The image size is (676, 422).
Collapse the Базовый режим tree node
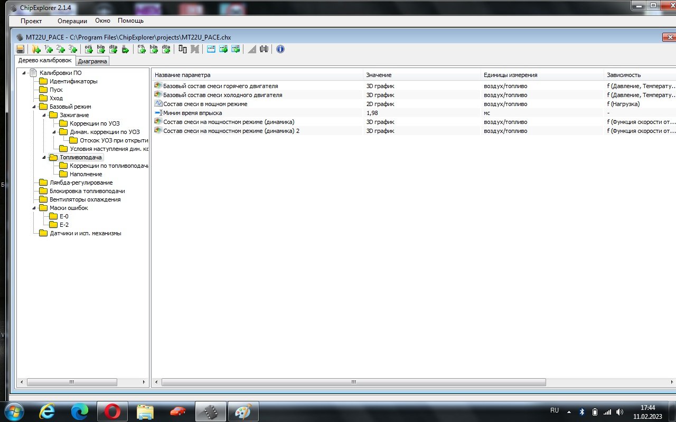pyautogui.click(x=34, y=107)
